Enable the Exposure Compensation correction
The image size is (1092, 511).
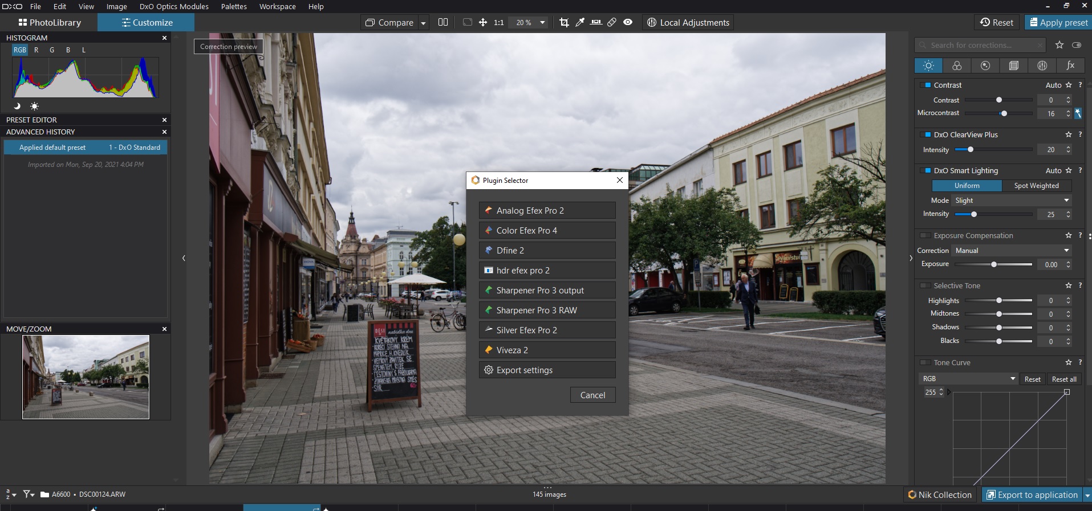coord(925,235)
